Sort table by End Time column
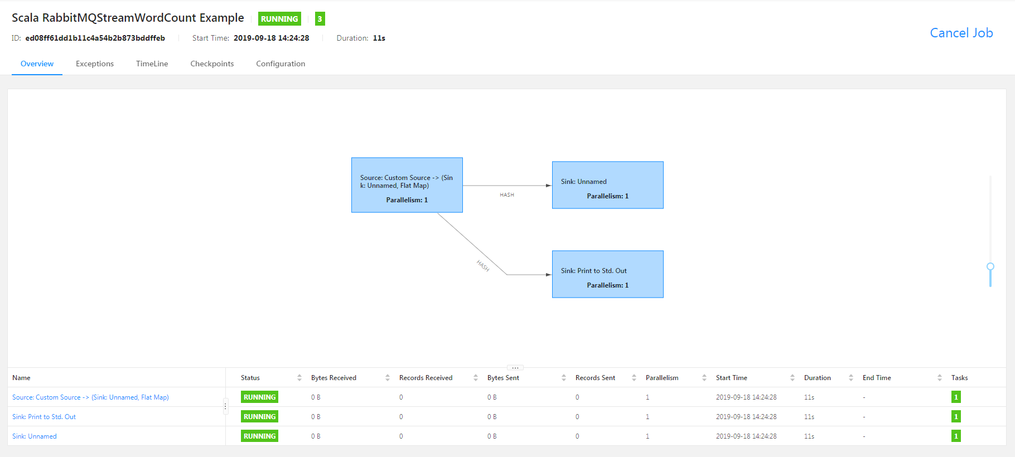The width and height of the screenshot is (1015, 457). (877, 378)
